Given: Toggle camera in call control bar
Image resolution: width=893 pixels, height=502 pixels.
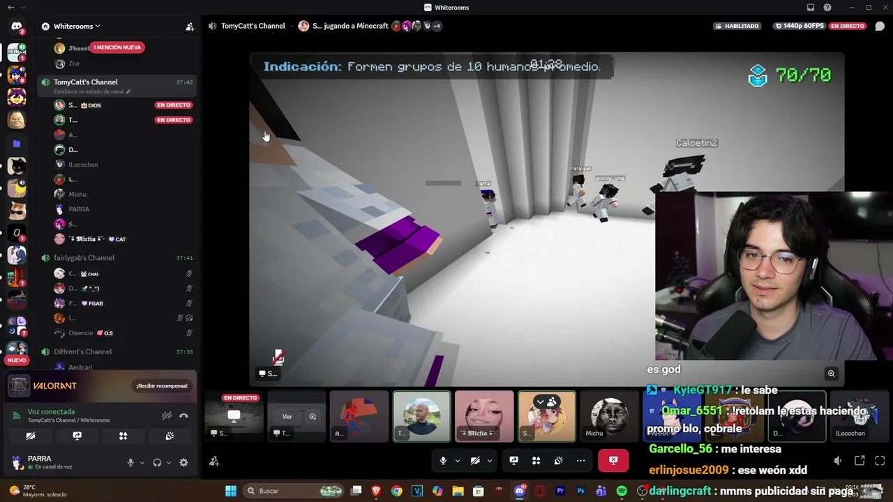Looking at the screenshot, I should [x=475, y=460].
